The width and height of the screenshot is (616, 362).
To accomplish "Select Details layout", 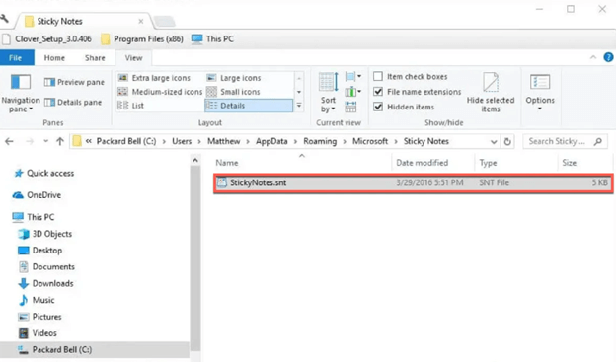I will point(249,106).
